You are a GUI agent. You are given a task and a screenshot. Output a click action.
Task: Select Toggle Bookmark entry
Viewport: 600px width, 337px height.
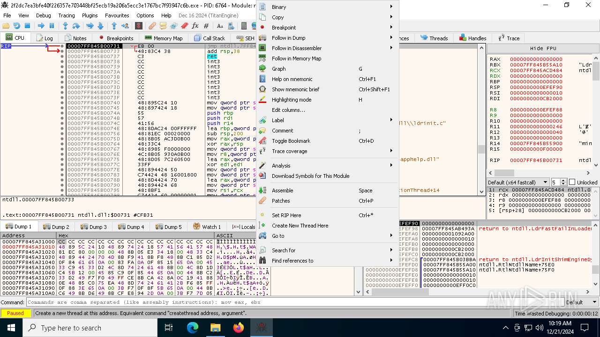[327, 141]
